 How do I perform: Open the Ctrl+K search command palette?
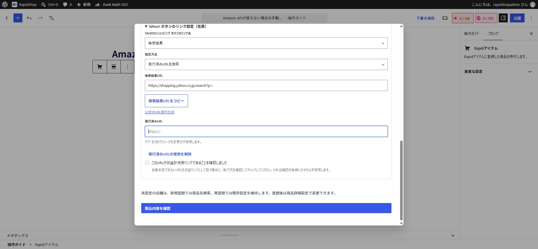50,4
